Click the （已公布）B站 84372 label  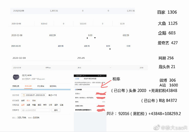159,100
